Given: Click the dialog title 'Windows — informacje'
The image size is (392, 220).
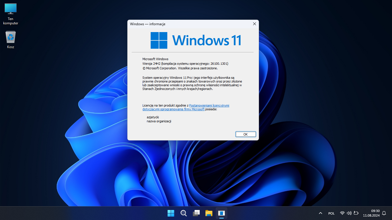Looking at the screenshot, I should [148, 24].
